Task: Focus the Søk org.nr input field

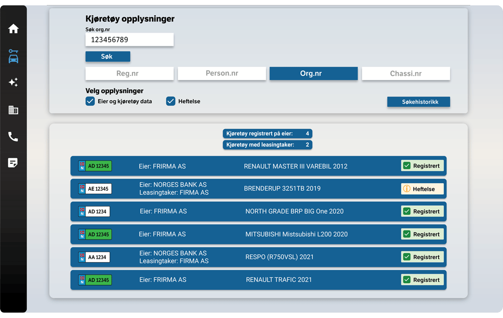Action: (130, 39)
